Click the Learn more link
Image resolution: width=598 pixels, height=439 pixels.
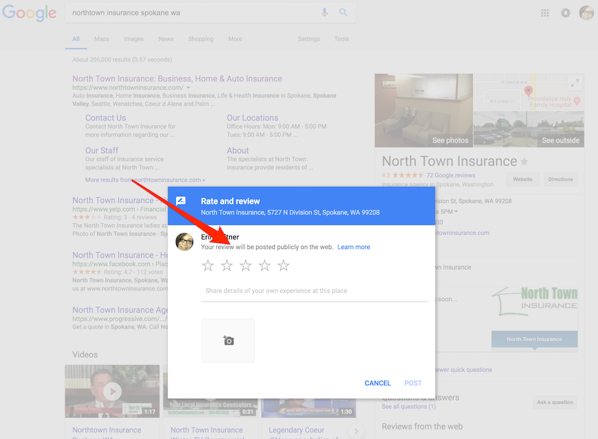tap(353, 247)
